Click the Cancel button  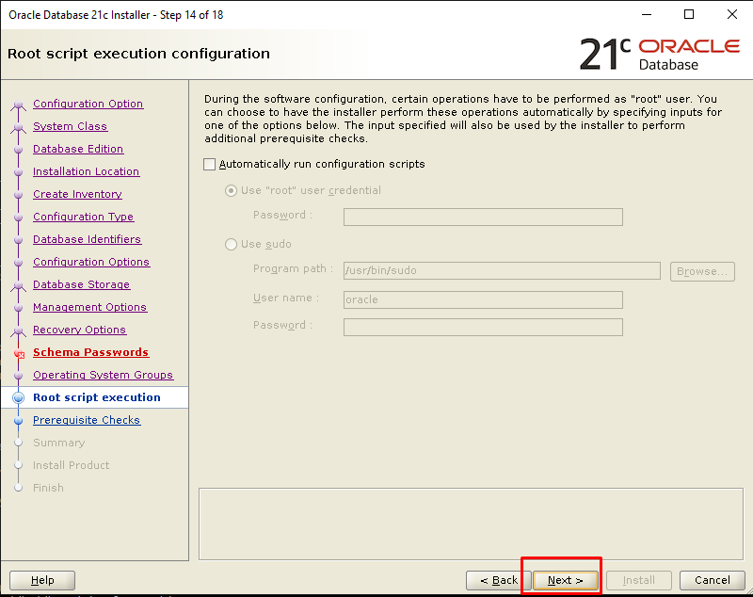[x=713, y=580]
